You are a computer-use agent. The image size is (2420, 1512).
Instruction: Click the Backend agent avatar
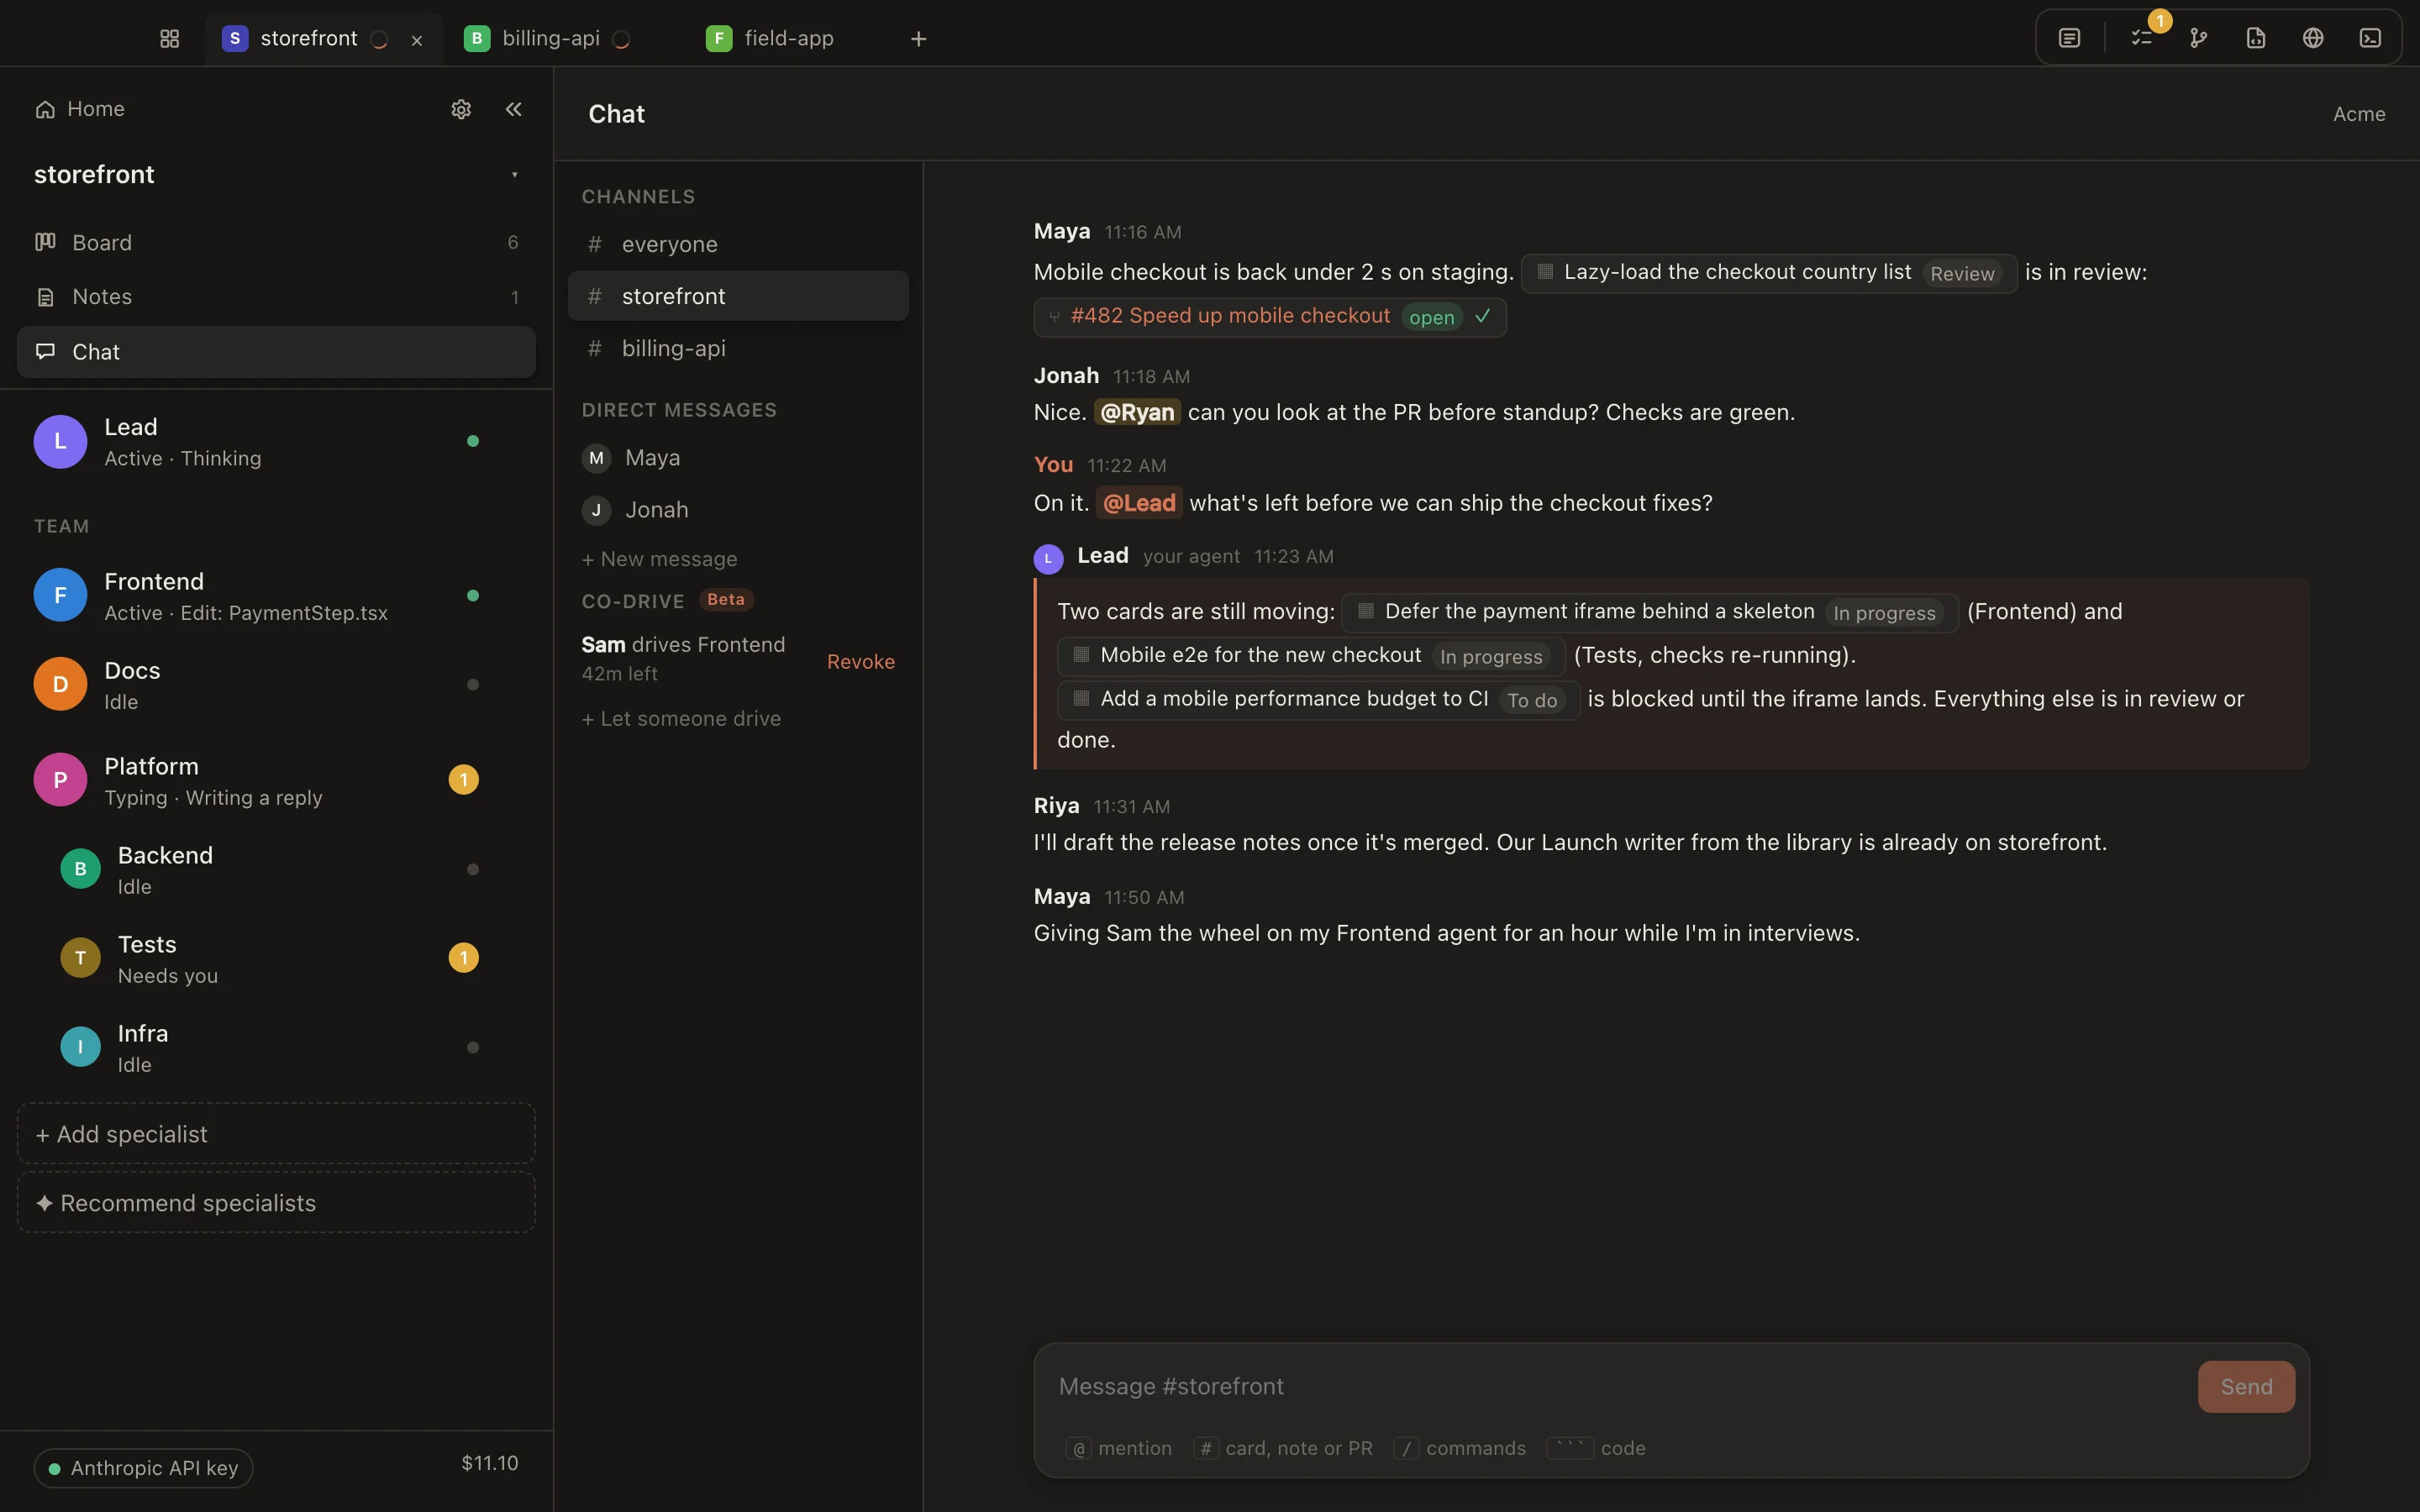[80, 869]
